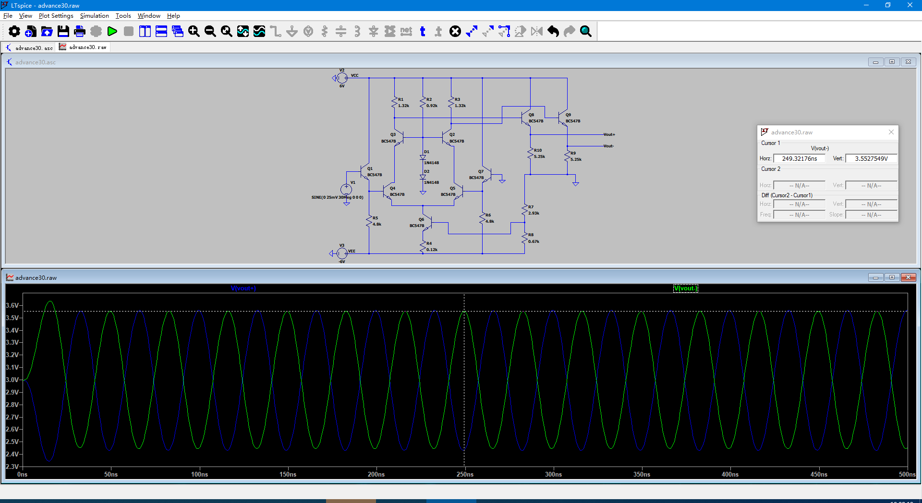Screen dimensions: 922x503
Task: Click the Print icon in toolbar
Action: [80, 32]
